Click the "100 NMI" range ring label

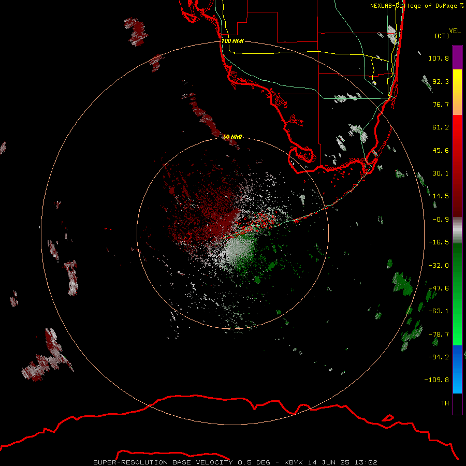click(232, 41)
